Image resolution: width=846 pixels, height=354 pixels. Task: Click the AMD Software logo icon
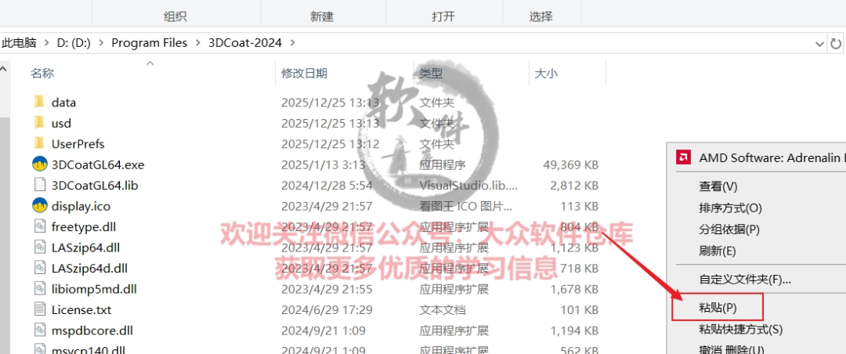(682, 157)
